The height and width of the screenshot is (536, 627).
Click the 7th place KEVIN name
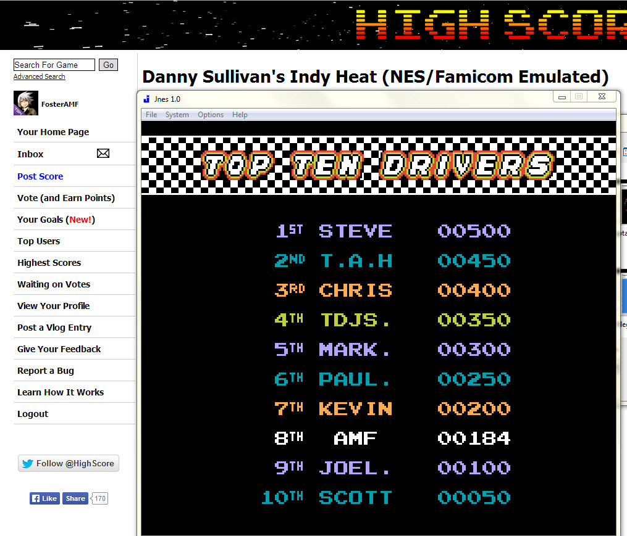pos(355,408)
